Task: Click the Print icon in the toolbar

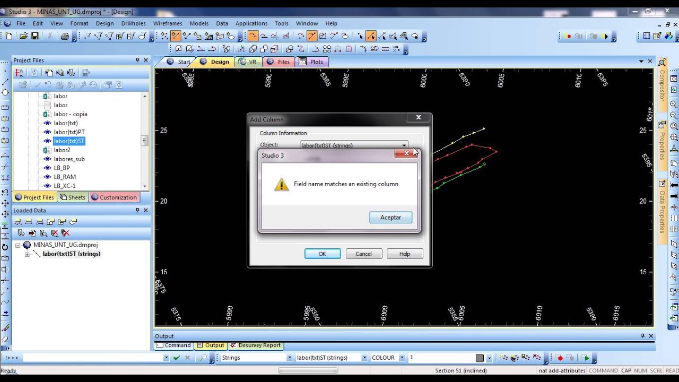Action: 65,36
